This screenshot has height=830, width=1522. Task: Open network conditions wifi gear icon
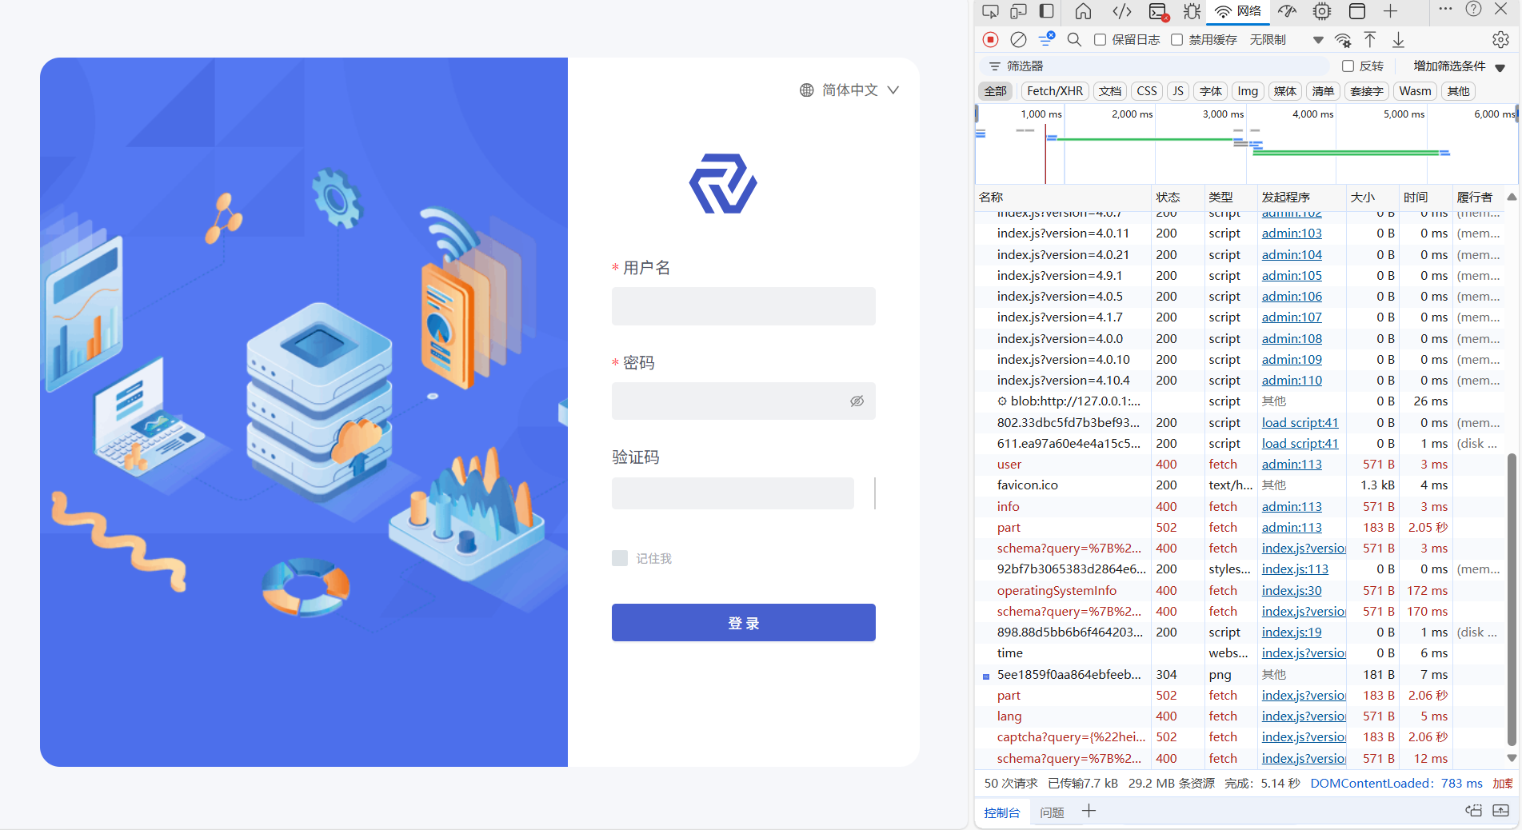[x=1343, y=40]
